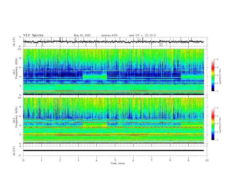Click the "6" tick on the time axis
The width and height of the screenshot is (233, 180).
pyautogui.click(x=133, y=160)
